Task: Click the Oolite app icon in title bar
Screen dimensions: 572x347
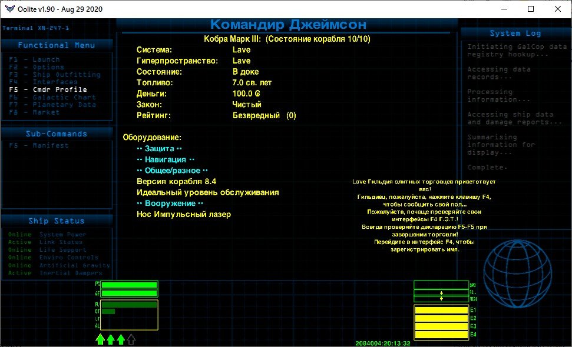Action: coord(9,9)
